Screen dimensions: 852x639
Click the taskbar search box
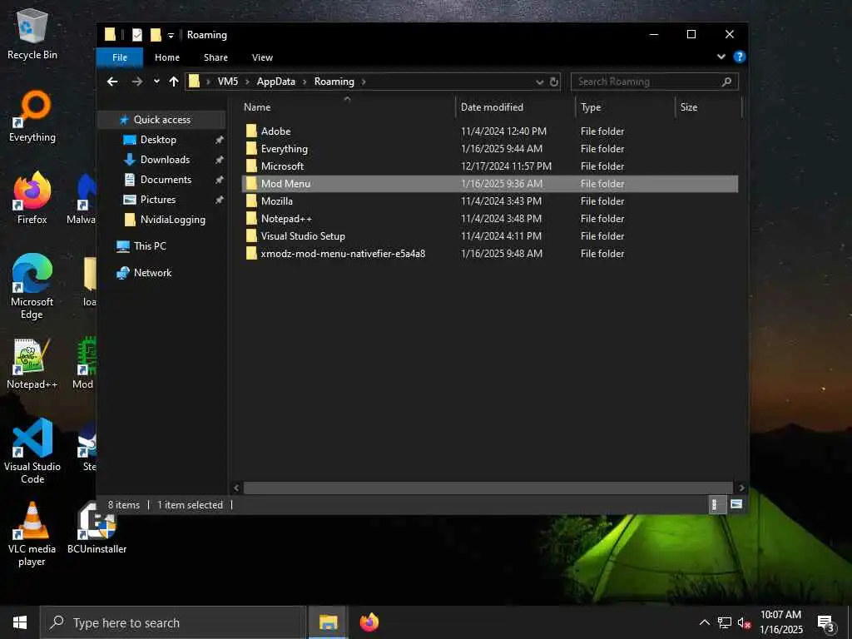pos(173,622)
